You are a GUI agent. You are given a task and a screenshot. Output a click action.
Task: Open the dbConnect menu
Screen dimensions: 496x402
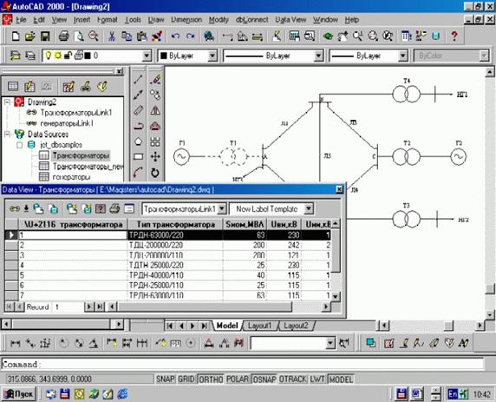click(x=251, y=20)
